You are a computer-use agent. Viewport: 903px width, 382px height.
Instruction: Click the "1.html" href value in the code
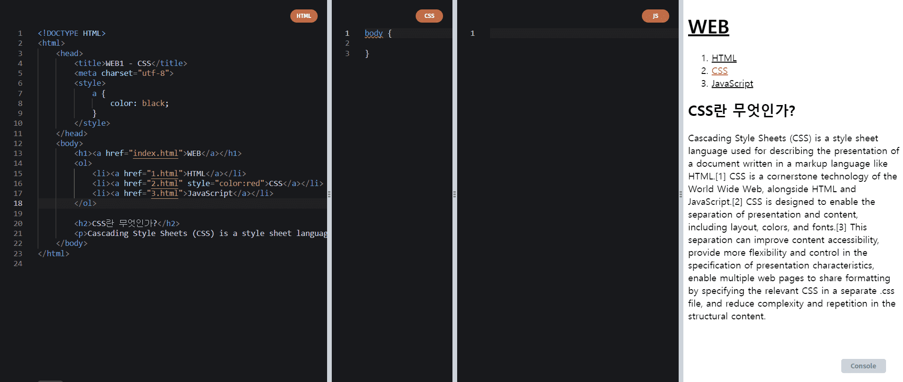(x=164, y=174)
